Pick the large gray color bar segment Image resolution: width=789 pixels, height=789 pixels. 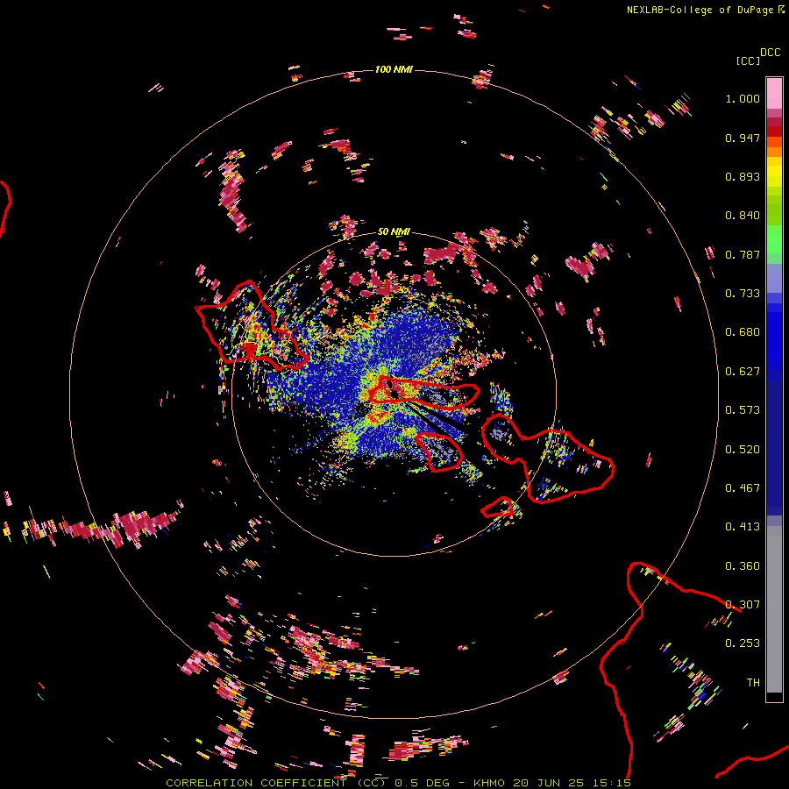click(774, 609)
